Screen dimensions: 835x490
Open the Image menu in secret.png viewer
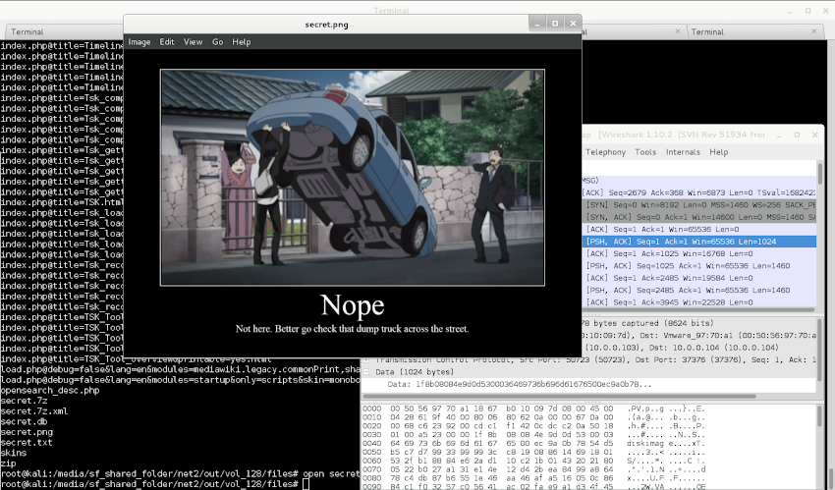click(x=139, y=42)
